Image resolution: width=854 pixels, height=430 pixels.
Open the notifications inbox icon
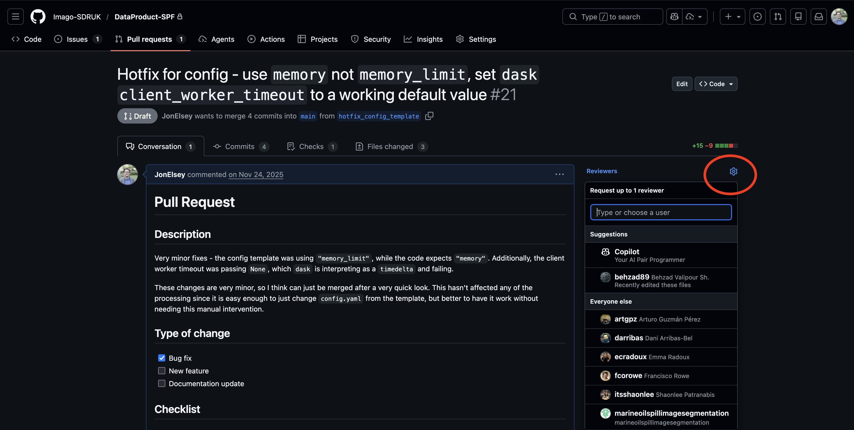coord(819,17)
